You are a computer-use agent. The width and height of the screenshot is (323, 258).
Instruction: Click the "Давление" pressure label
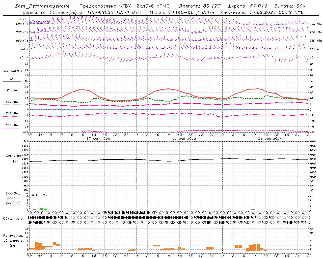[13, 156]
